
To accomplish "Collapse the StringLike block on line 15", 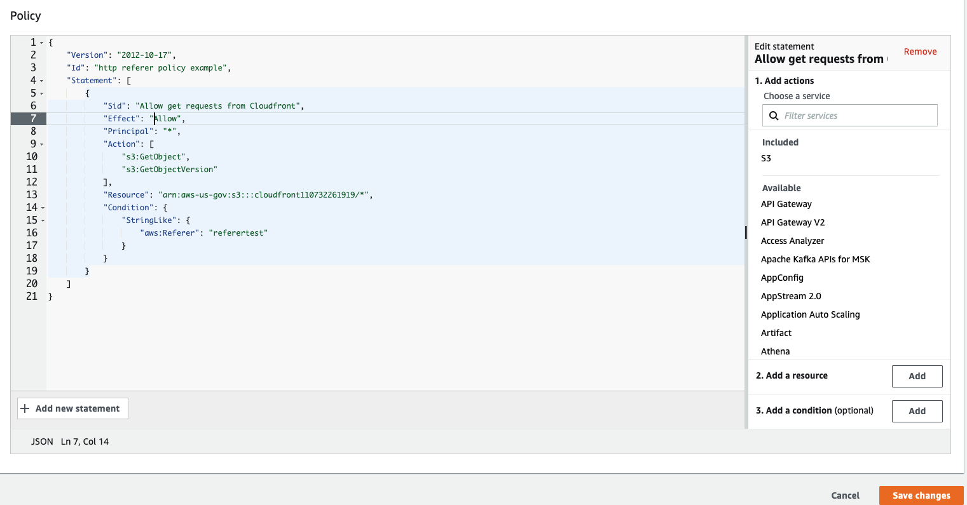I will 41,220.
